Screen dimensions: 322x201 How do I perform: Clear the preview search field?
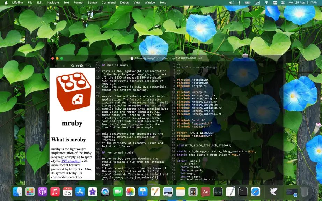pos(81,66)
